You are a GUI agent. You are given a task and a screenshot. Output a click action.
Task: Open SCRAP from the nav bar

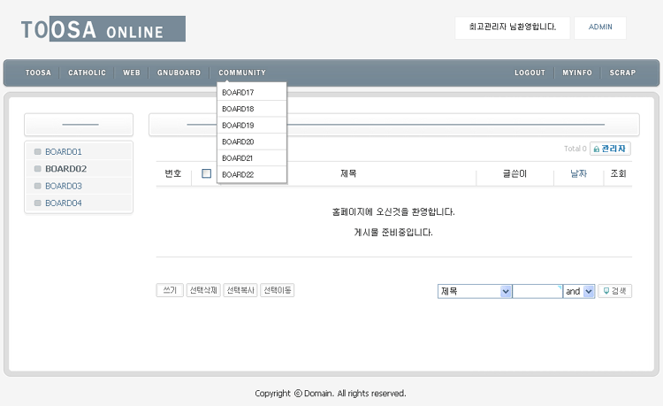tap(622, 73)
